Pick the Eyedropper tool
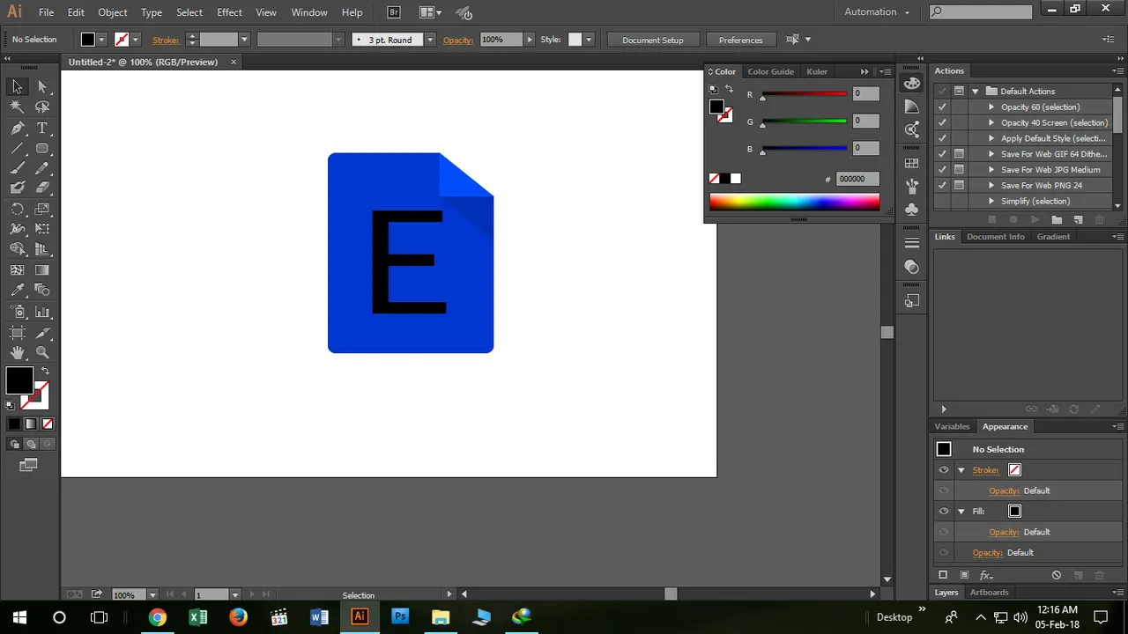Screen dimensions: 1128x634 pos(17,291)
